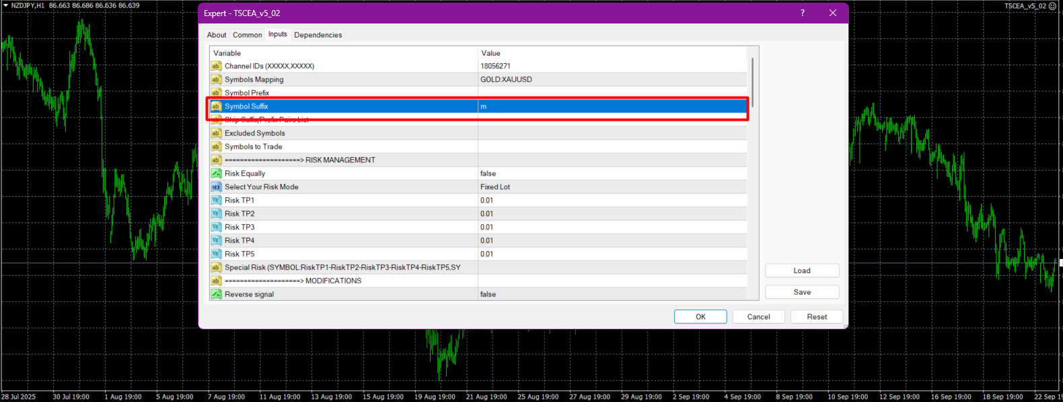Click the Reverse signal boolean icon
The width and height of the screenshot is (1063, 402).
pyautogui.click(x=216, y=294)
